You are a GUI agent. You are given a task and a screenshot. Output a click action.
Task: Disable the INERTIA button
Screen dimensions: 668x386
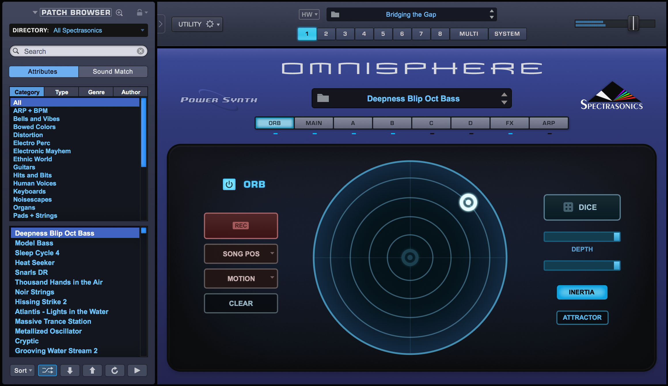[582, 292]
